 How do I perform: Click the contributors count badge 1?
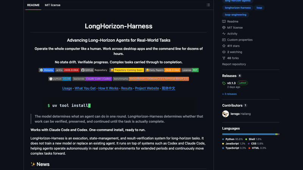point(245,106)
